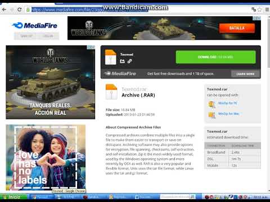Click the WinZip for PC icon
Image resolution: width=270 pixels, height=202 pixels.
point(211,104)
